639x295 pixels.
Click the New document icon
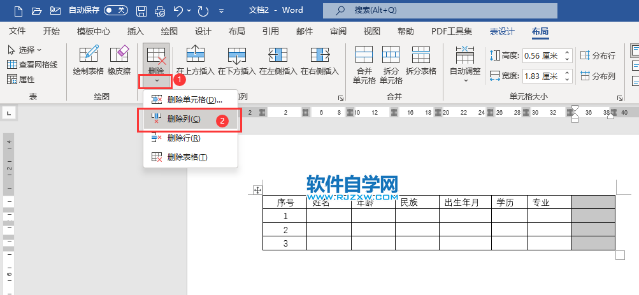point(18,11)
